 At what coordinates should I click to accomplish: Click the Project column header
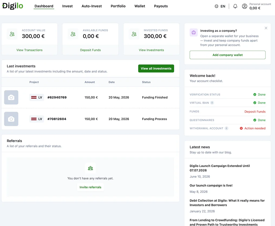[x=34, y=82]
